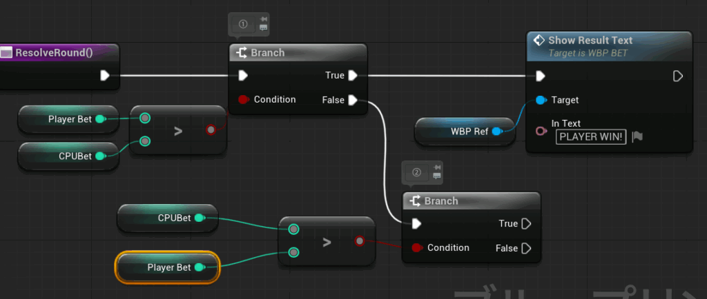
Task: Click True exec pin on Branch ②
Action: 526,223
